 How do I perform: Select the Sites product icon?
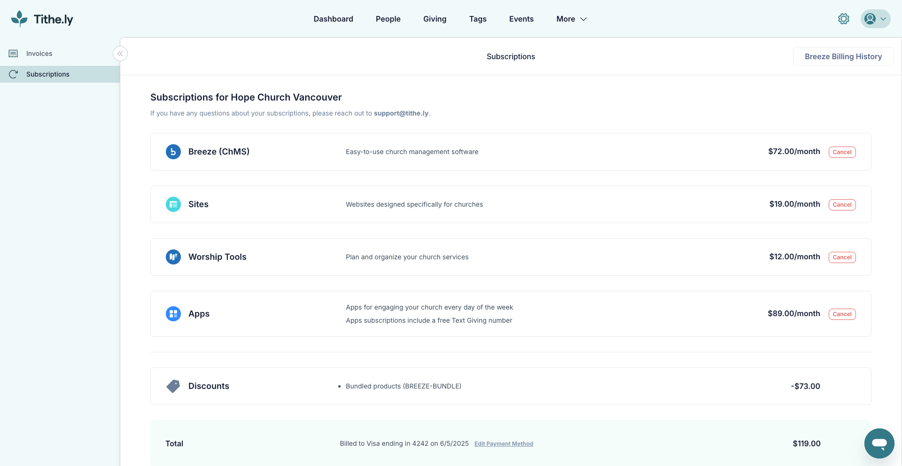click(173, 204)
